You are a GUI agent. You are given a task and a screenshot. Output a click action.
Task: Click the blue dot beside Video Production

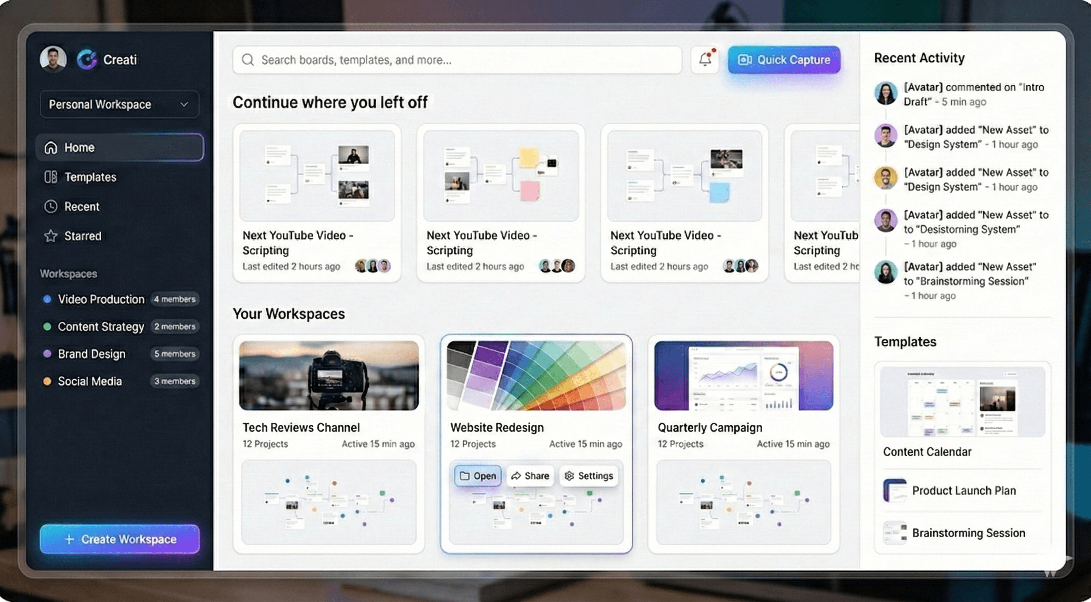tap(47, 299)
